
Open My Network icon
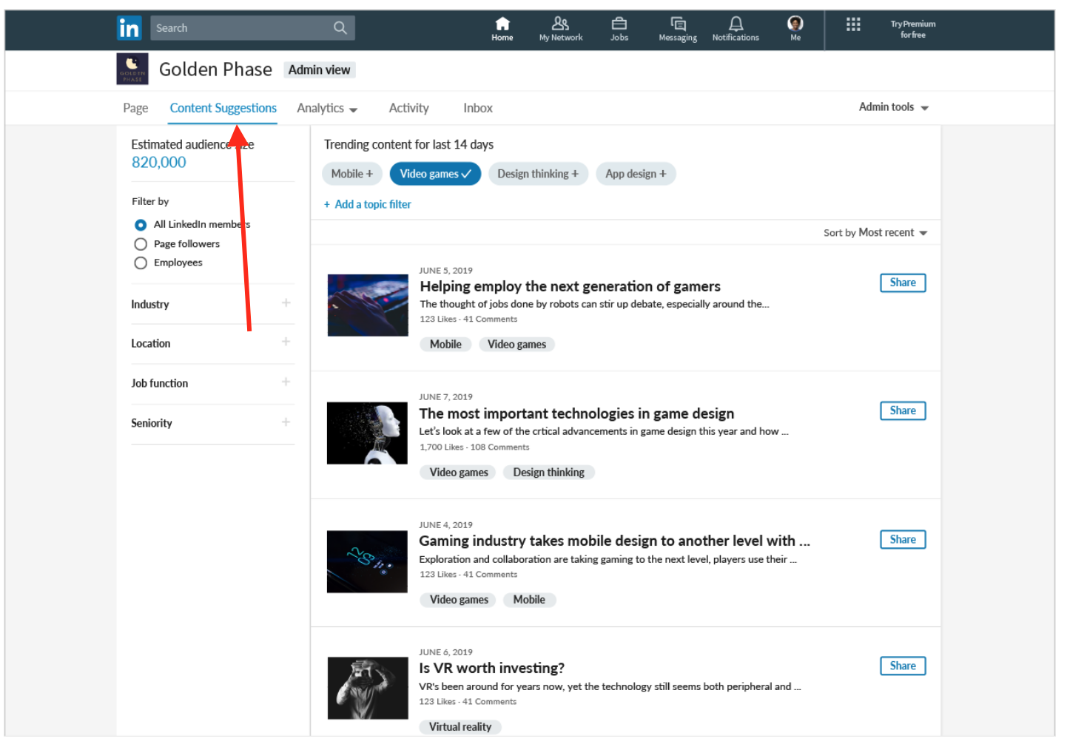(560, 24)
